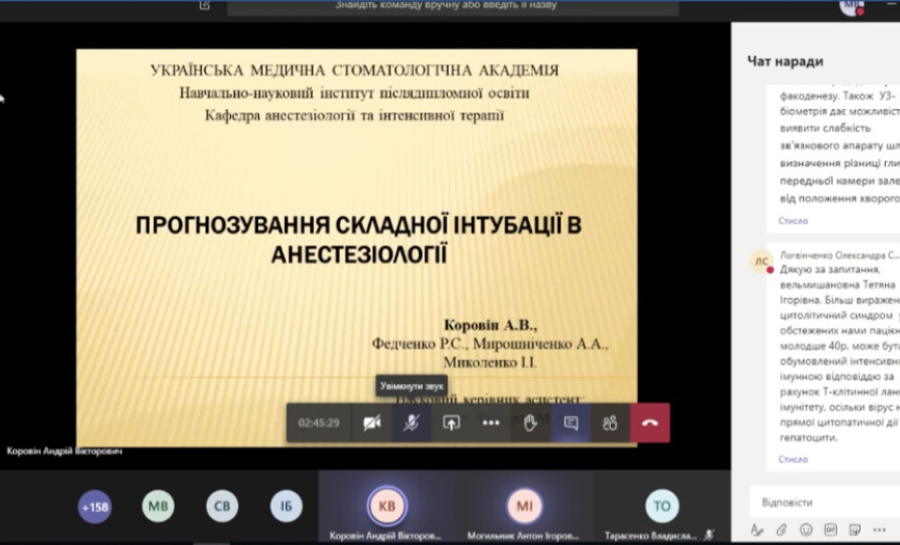Viewport: 900px width, 545px height.
Task: Select Могильник Антон's participant thumbnail
Action: pyautogui.click(x=525, y=506)
